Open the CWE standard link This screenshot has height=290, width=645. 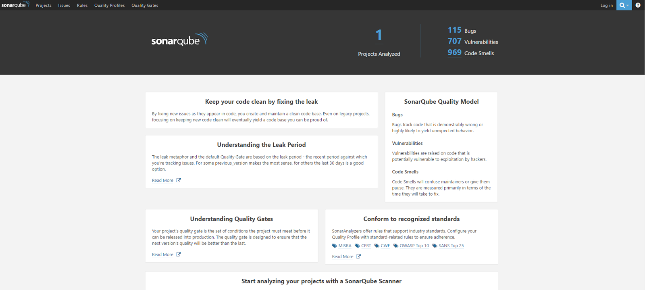[x=385, y=246]
